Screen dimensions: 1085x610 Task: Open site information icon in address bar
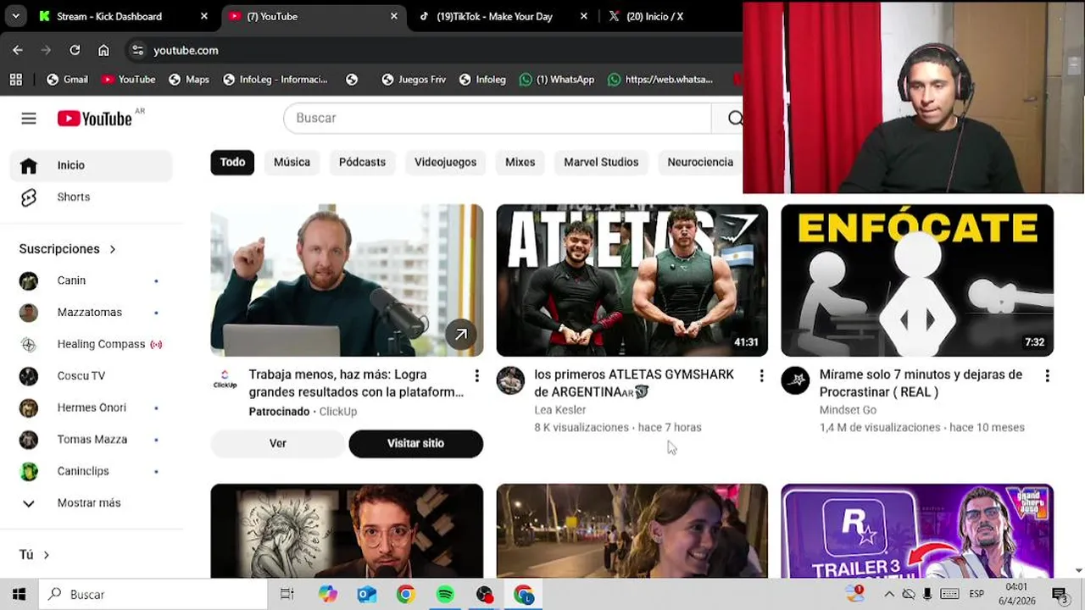click(137, 50)
